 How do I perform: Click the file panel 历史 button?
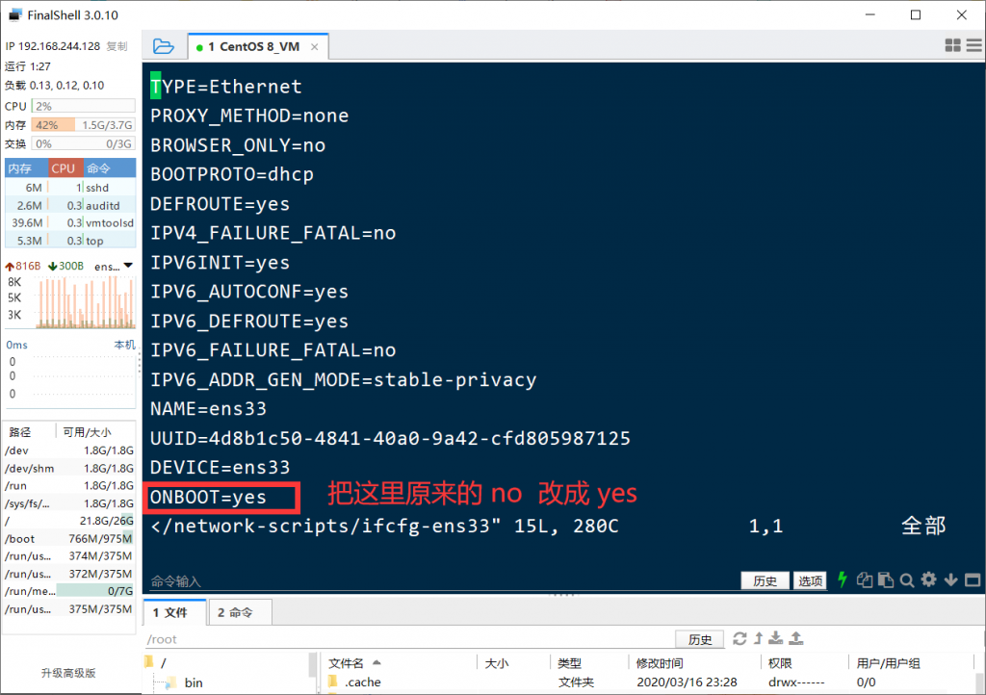699,639
